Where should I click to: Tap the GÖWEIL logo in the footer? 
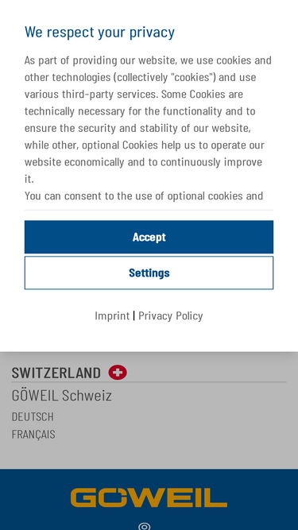[x=149, y=497]
